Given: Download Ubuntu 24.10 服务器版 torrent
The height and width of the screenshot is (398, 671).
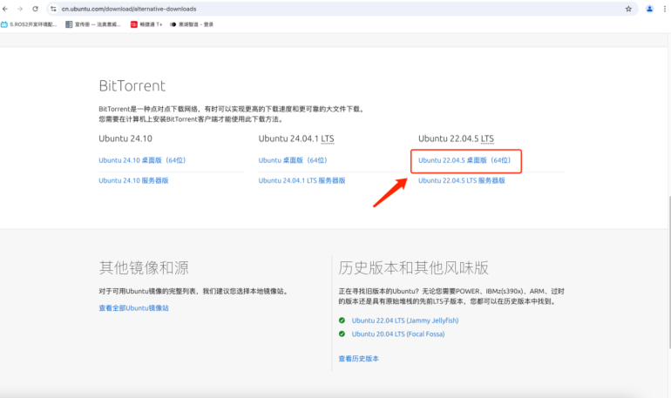Looking at the screenshot, I should tap(133, 180).
